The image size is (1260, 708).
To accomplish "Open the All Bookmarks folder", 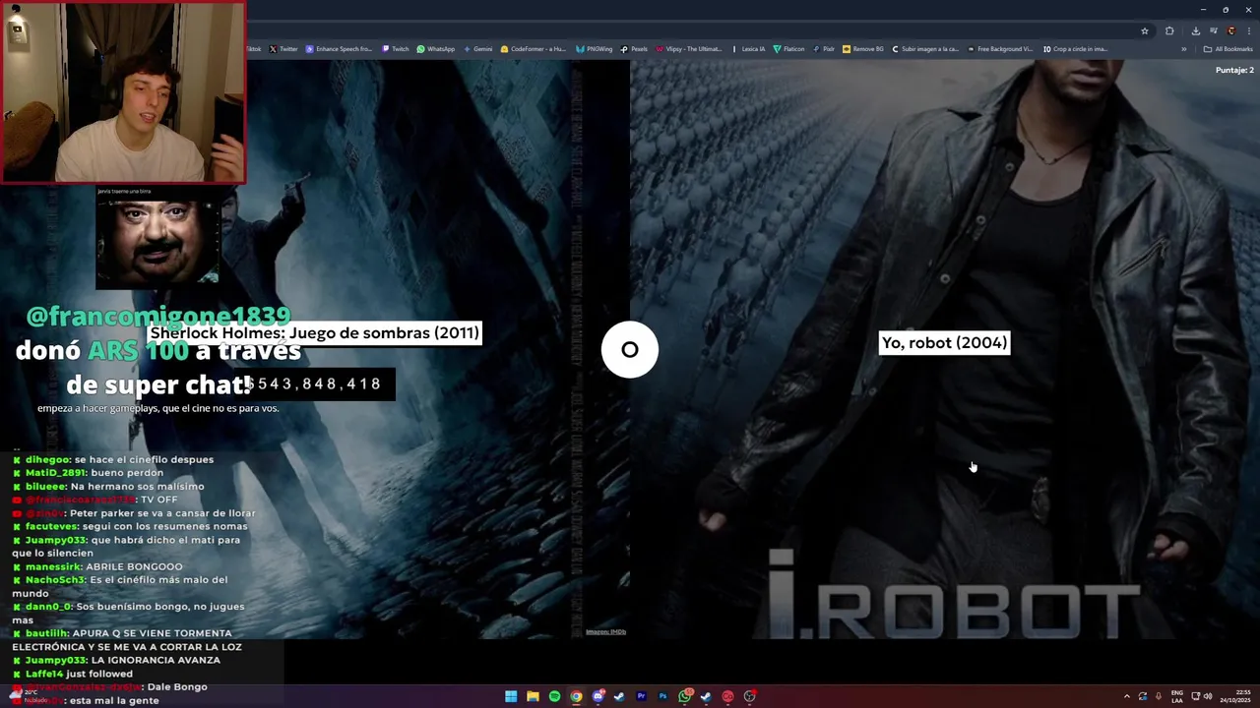I will click(1228, 49).
